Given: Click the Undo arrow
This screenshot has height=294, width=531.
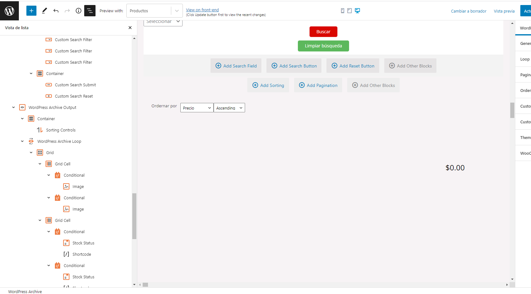Looking at the screenshot, I should click(x=56, y=11).
